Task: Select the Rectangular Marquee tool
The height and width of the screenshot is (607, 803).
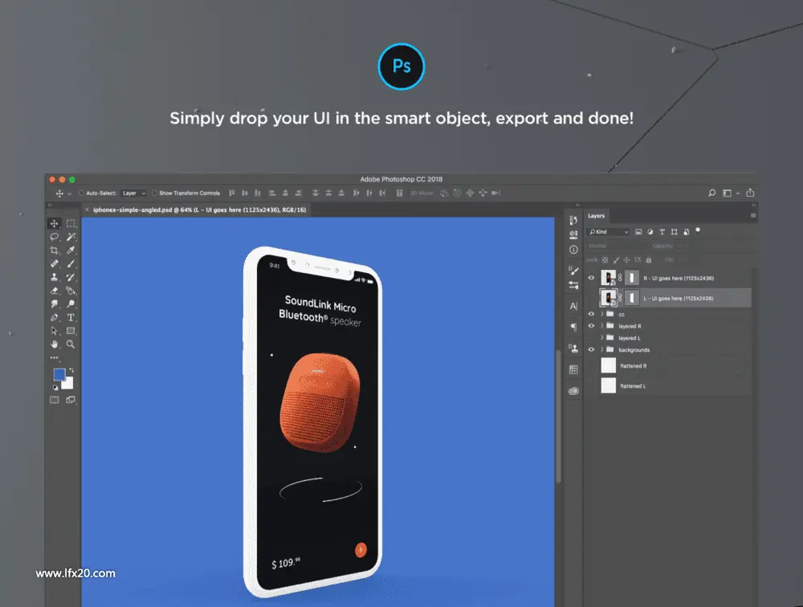Action: coord(71,223)
